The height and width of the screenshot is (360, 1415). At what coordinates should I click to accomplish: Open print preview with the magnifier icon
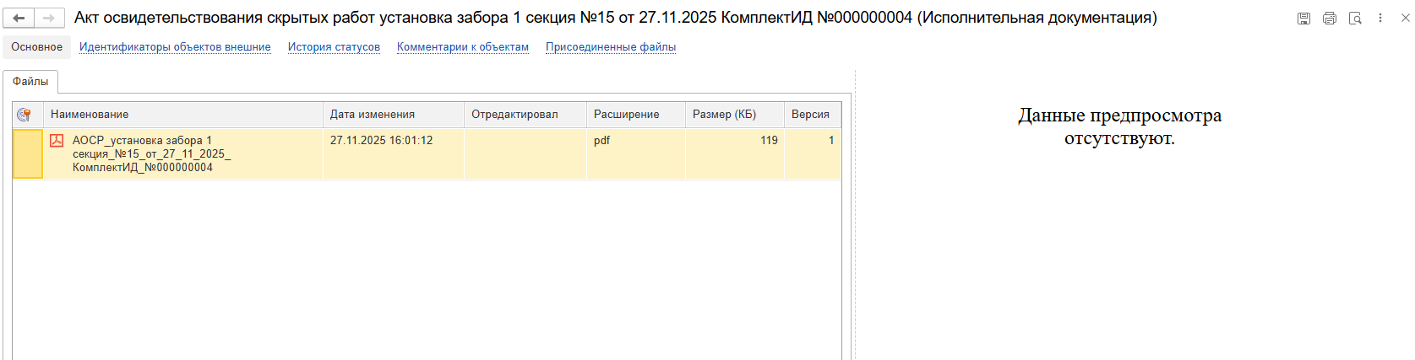point(1355,18)
